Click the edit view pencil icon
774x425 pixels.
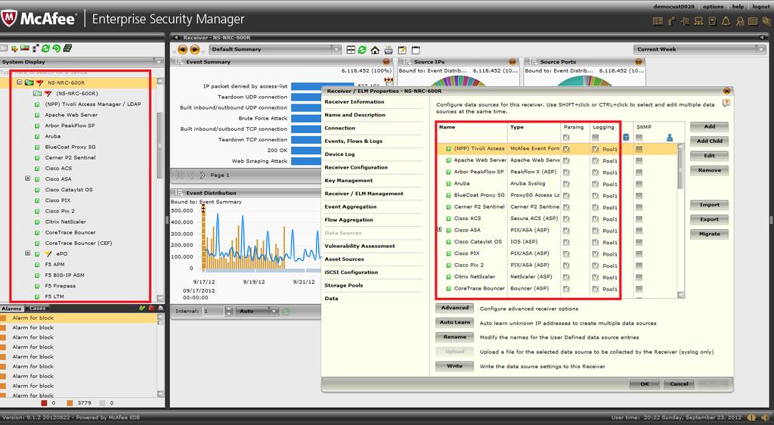coord(402,50)
